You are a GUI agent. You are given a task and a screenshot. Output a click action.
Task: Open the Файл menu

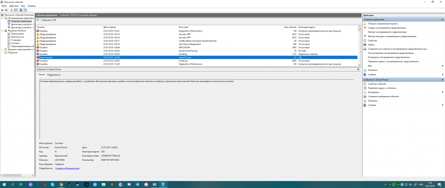pyautogui.click(x=3, y=6)
